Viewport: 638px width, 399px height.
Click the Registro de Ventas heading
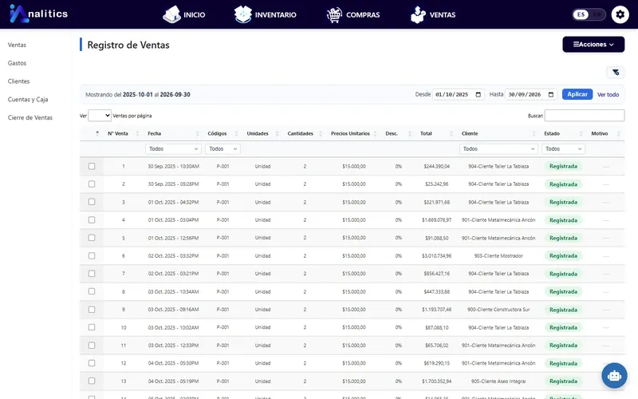coord(128,45)
